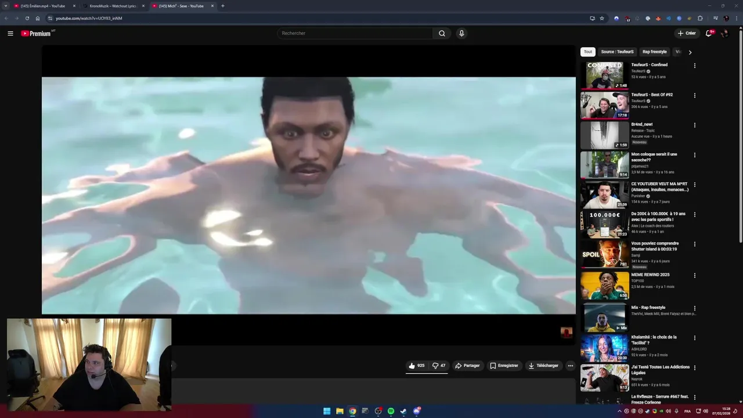Open the Chrome home page button
743x418 pixels.
click(38, 18)
